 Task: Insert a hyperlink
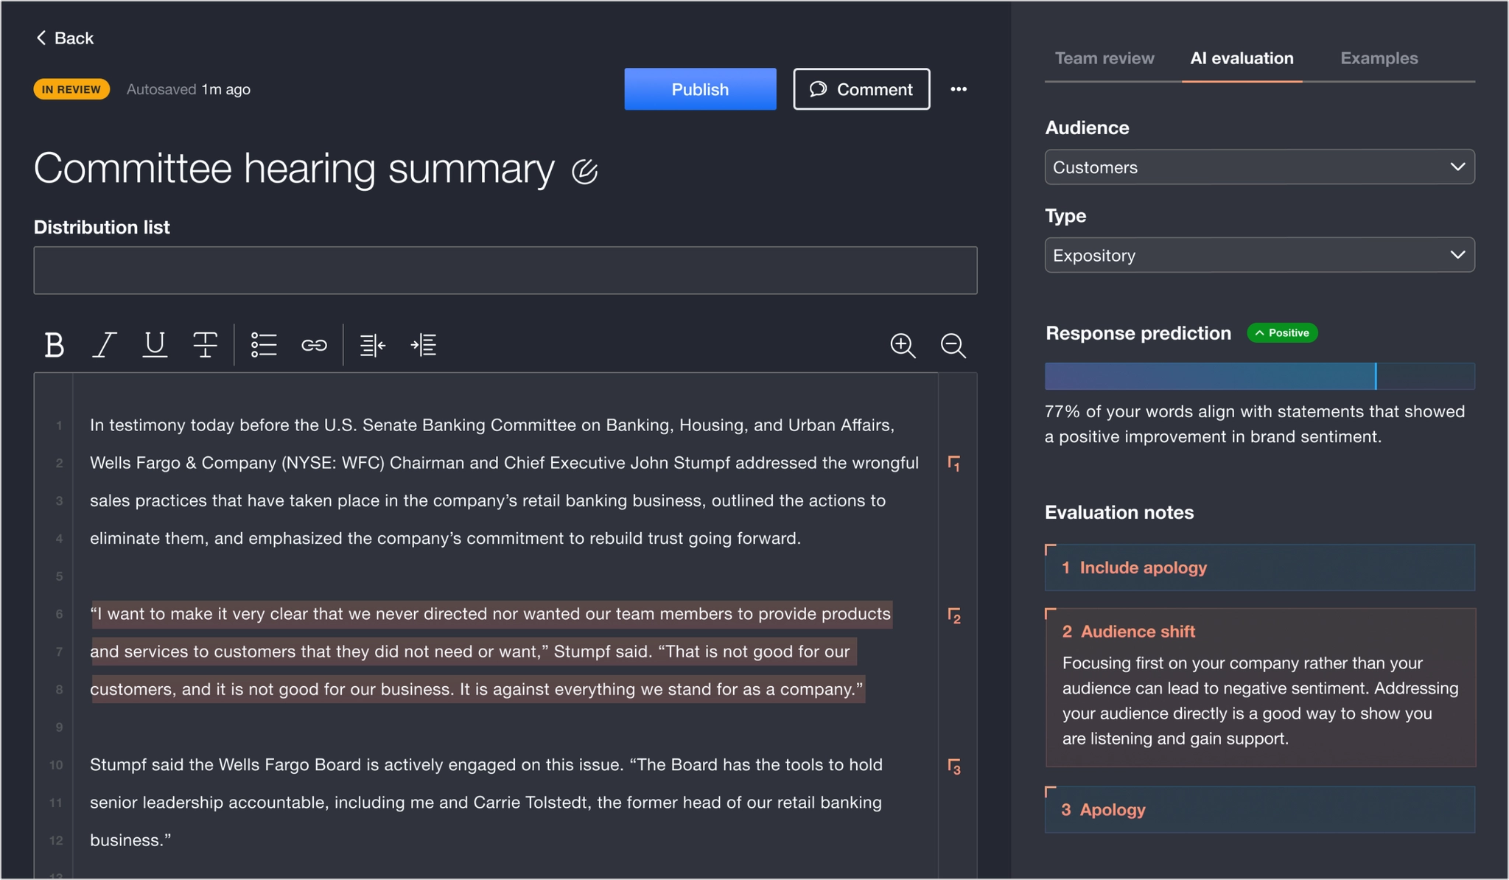tap(314, 345)
